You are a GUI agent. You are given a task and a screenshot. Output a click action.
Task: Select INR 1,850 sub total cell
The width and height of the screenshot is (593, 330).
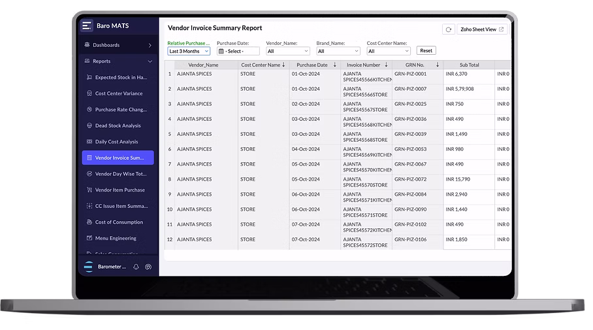click(x=469, y=243)
